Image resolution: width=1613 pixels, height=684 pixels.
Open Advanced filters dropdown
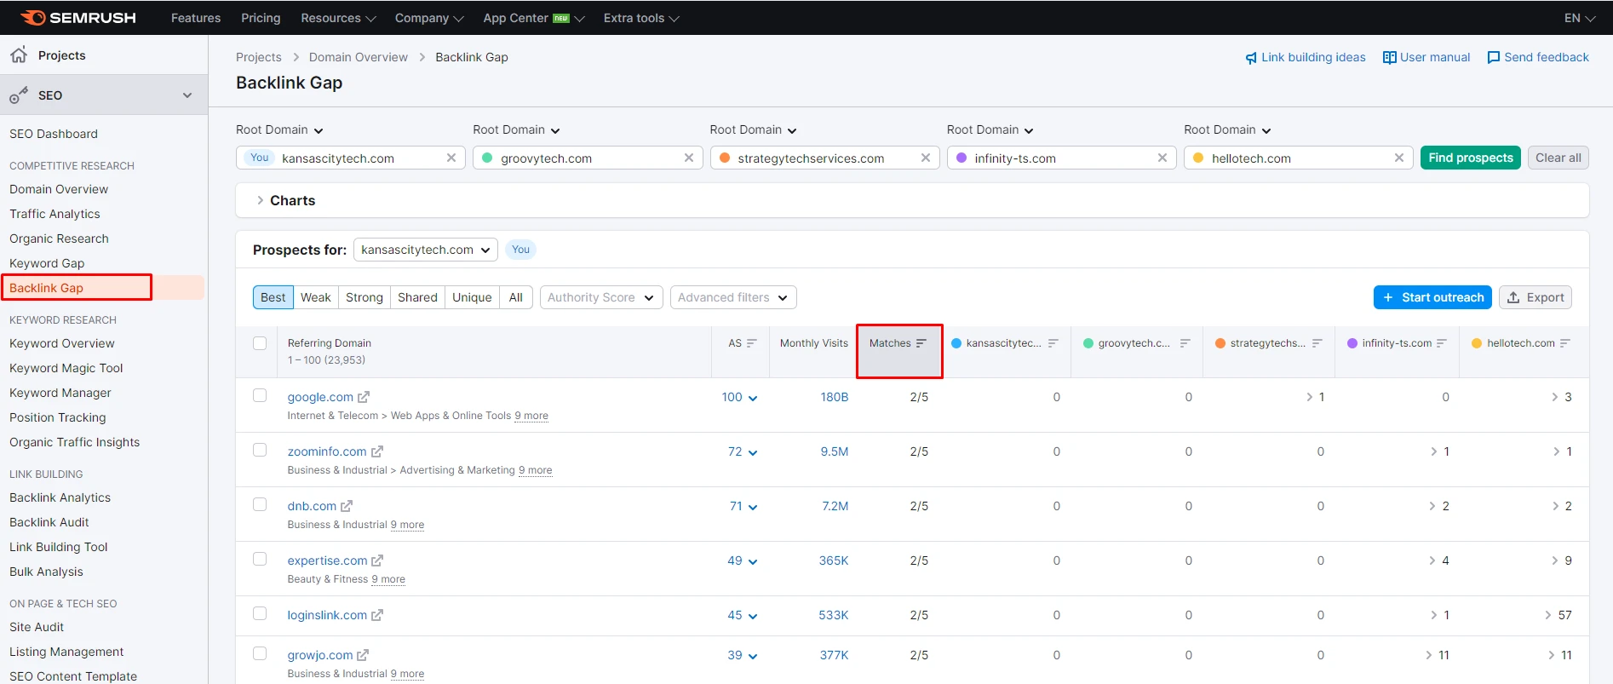733,297
